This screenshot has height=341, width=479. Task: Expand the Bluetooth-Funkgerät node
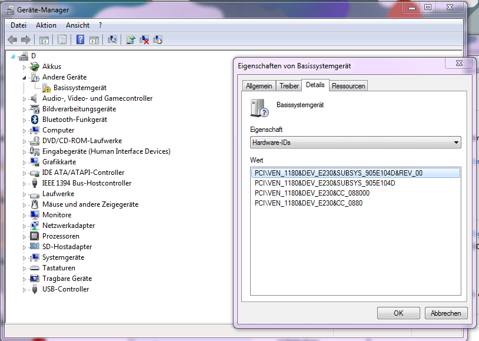tap(25, 120)
